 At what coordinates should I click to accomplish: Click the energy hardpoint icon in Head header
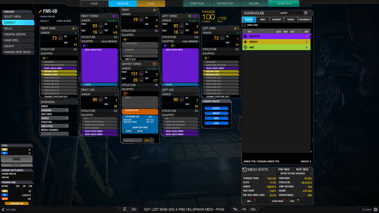pyautogui.click(x=154, y=10)
